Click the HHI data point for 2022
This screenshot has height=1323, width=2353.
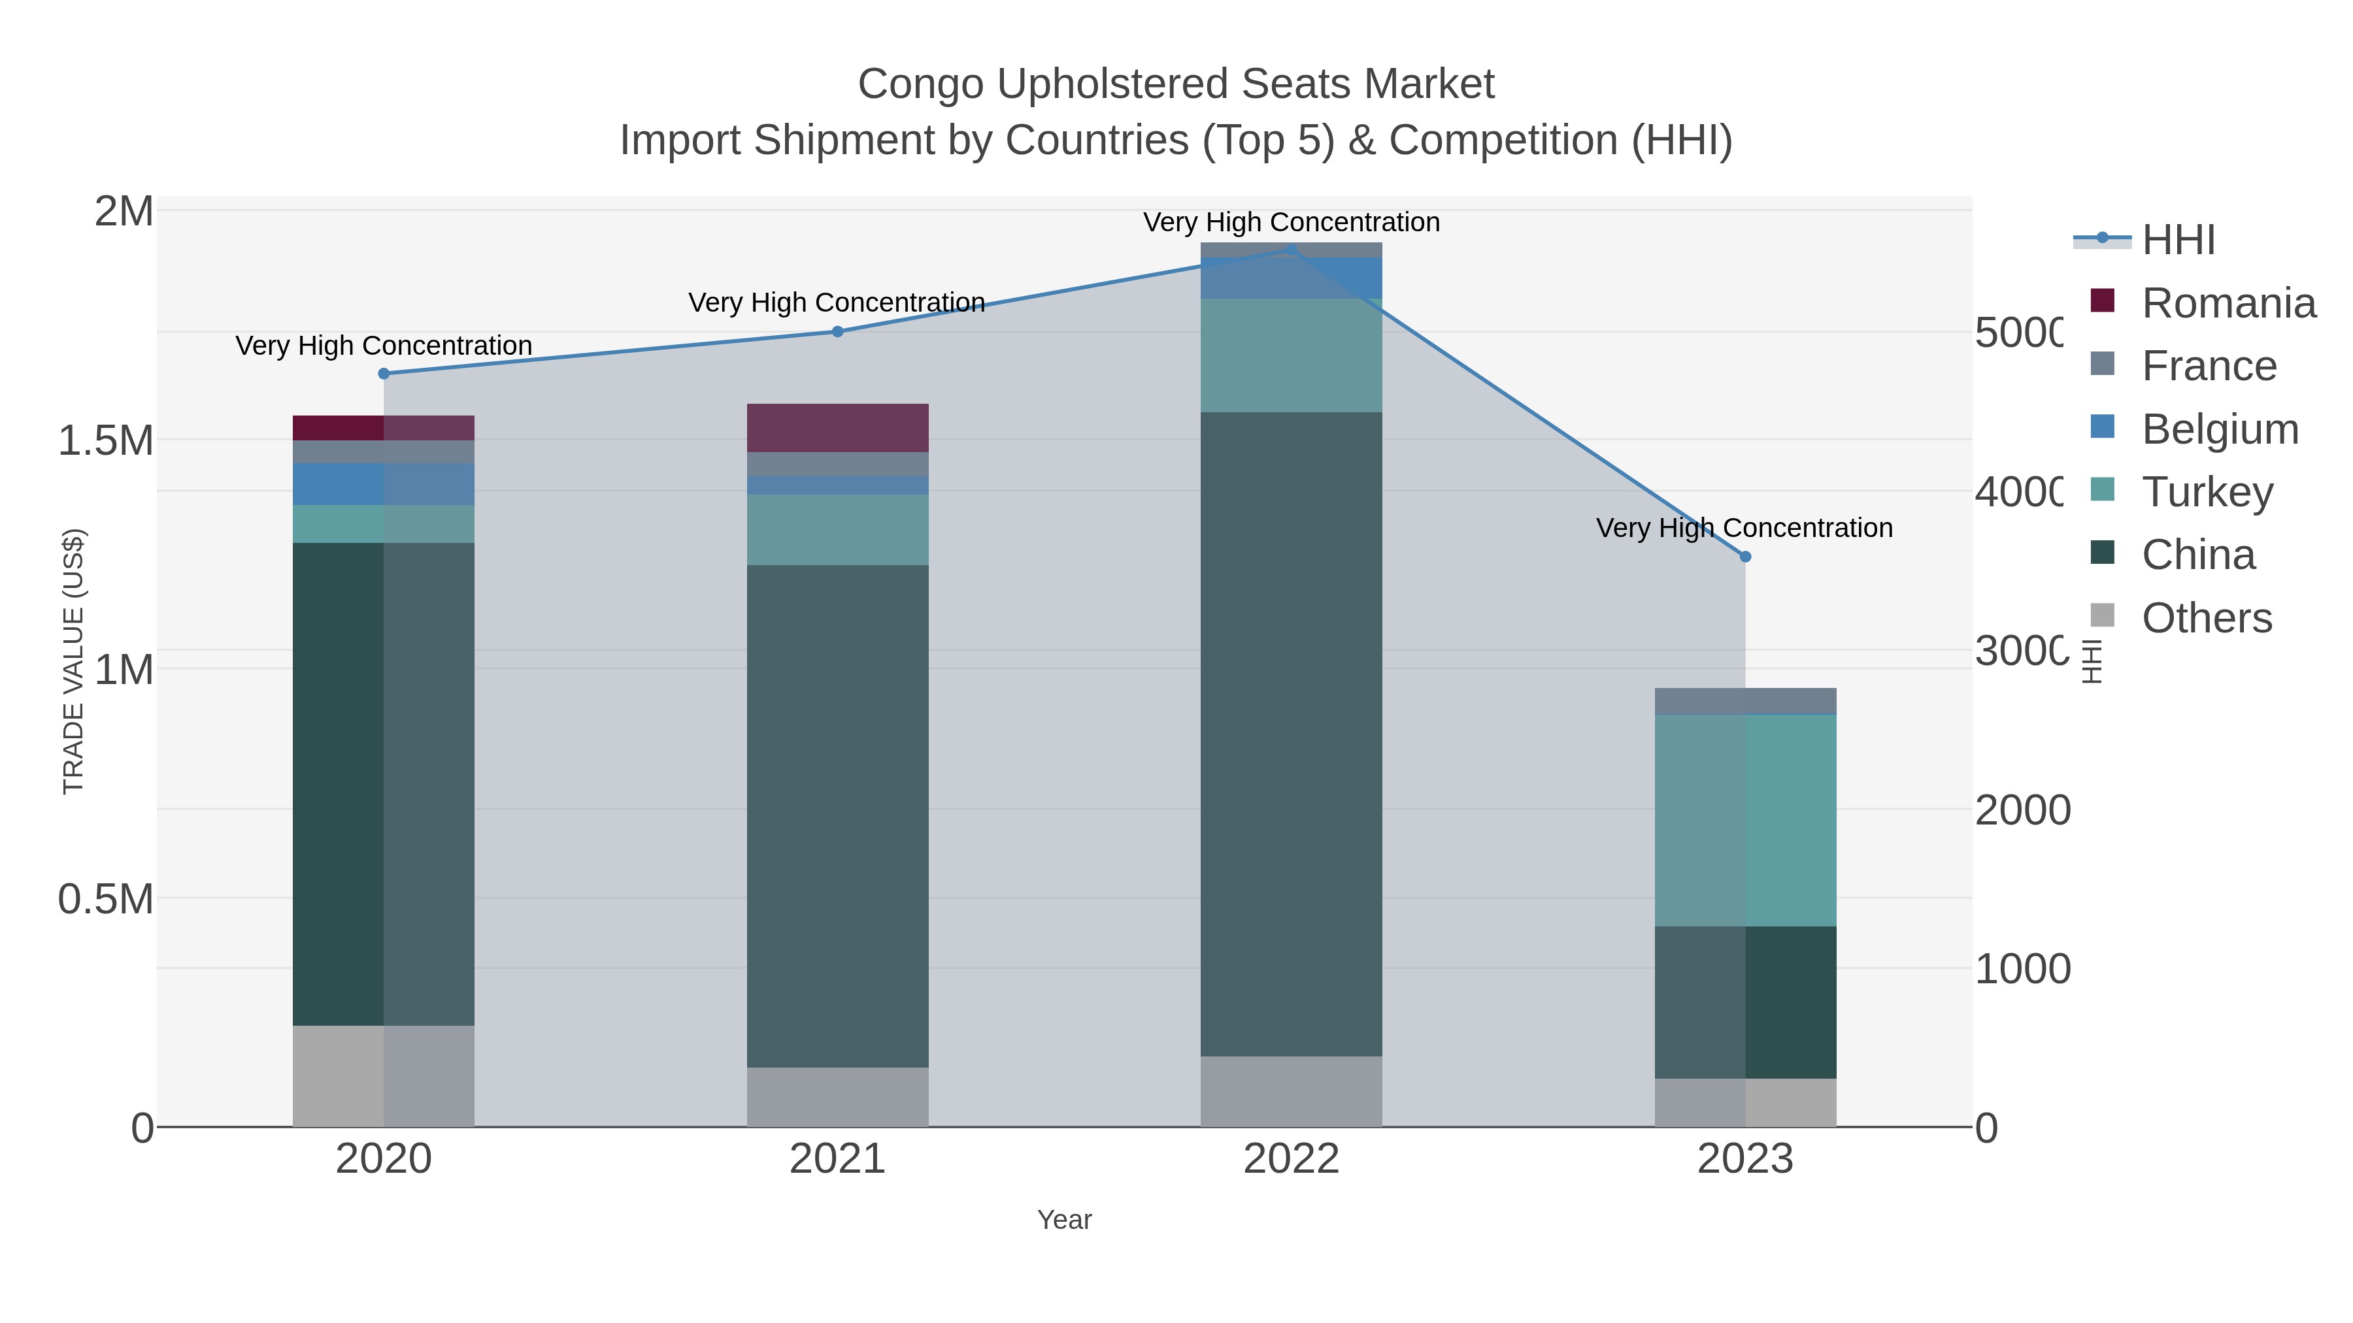pos(1292,250)
